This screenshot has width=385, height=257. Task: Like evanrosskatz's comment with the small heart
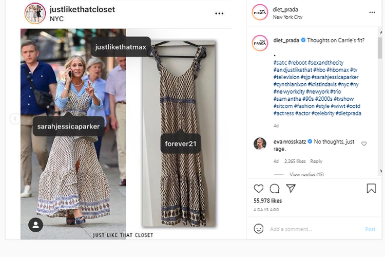coord(364,143)
